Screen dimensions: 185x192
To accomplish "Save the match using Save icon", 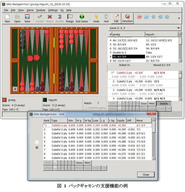I will tap(27, 18).
